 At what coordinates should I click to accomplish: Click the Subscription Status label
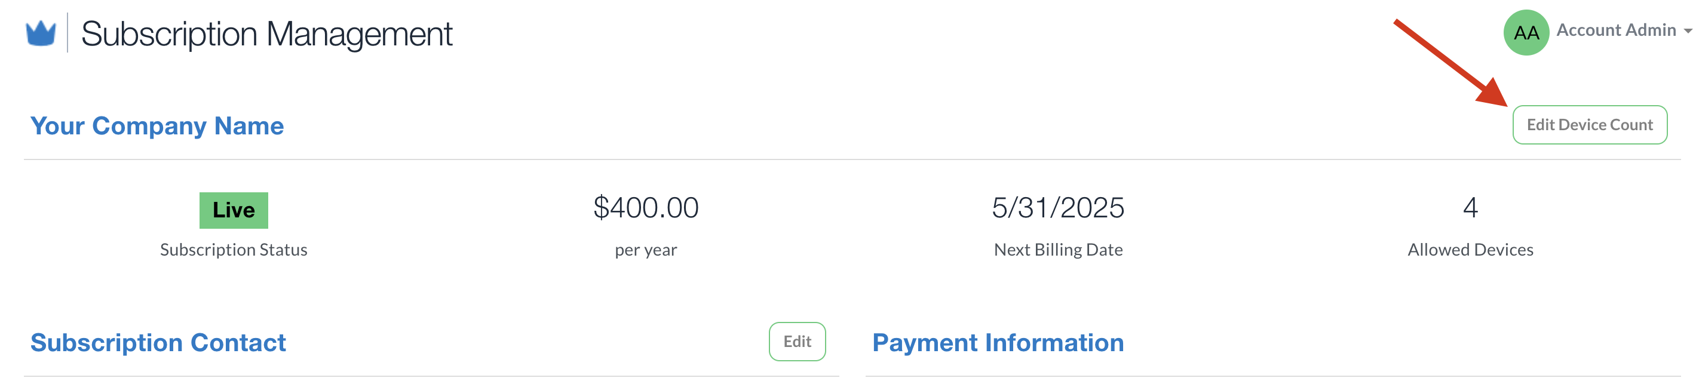(x=234, y=250)
